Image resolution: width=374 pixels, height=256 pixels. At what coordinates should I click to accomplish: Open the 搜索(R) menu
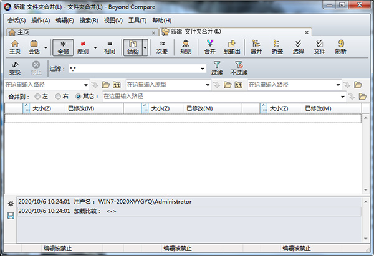89,21
